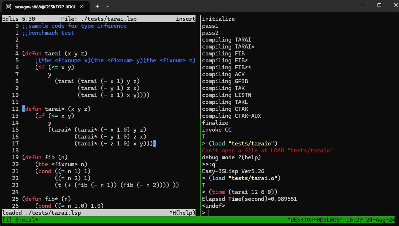
Task: Click 'compiling TARAI*' output line
Action: click(x=228, y=47)
